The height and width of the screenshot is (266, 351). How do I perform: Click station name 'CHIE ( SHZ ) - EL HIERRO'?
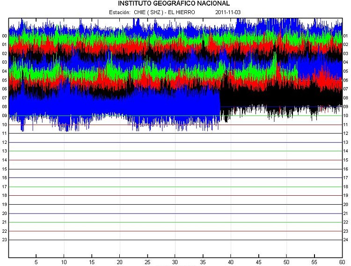[164, 12]
